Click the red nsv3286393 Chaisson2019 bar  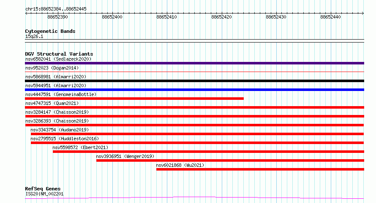(194, 125)
